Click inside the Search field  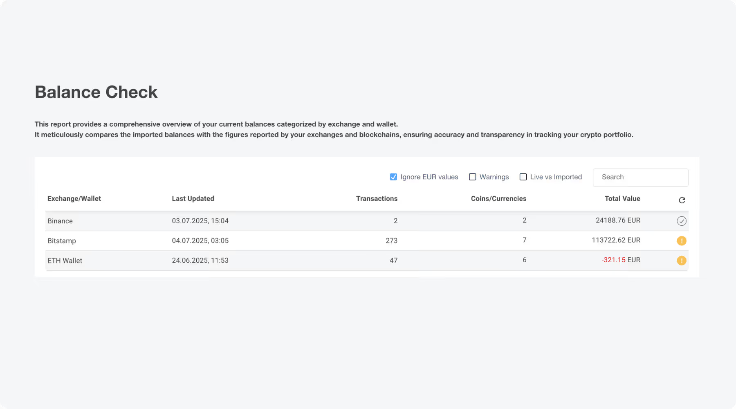640,177
